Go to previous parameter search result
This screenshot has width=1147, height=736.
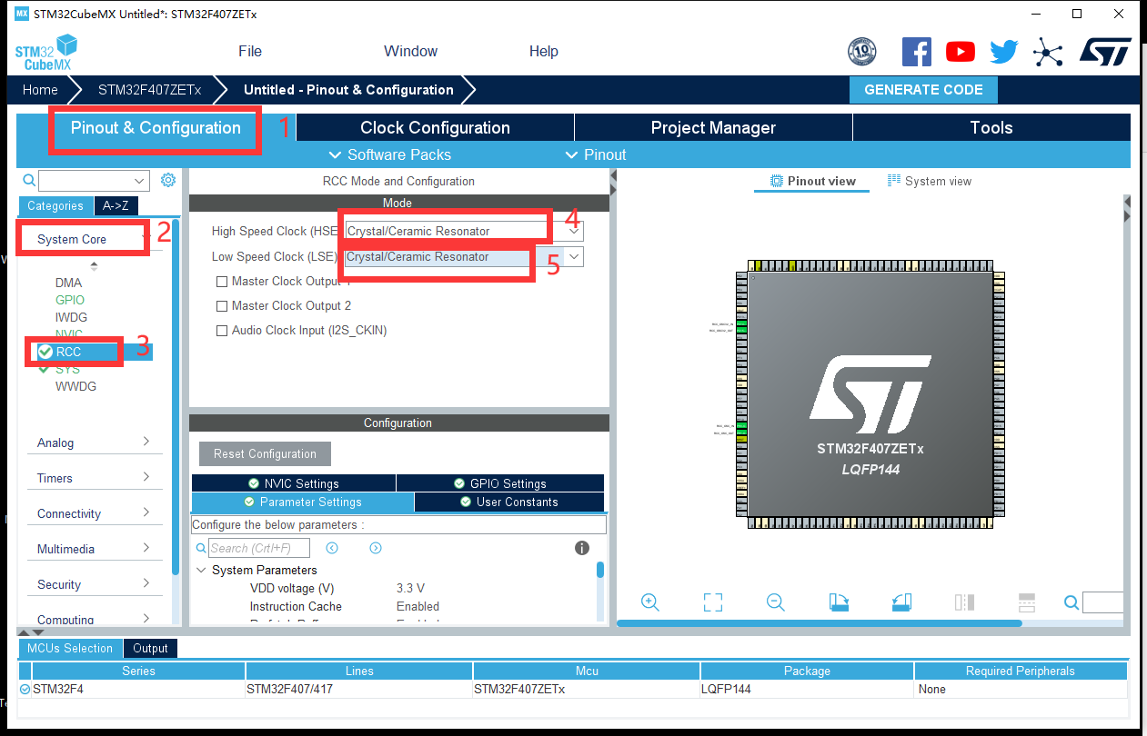tap(332, 548)
